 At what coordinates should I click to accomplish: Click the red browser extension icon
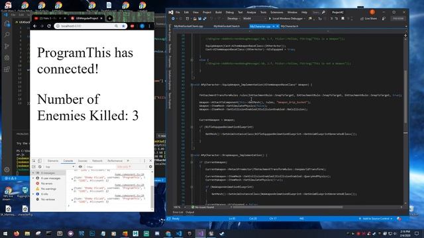click(132, 26)
